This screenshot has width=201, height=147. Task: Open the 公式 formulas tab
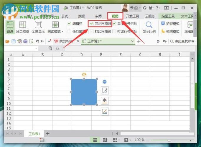click(65, 16)
